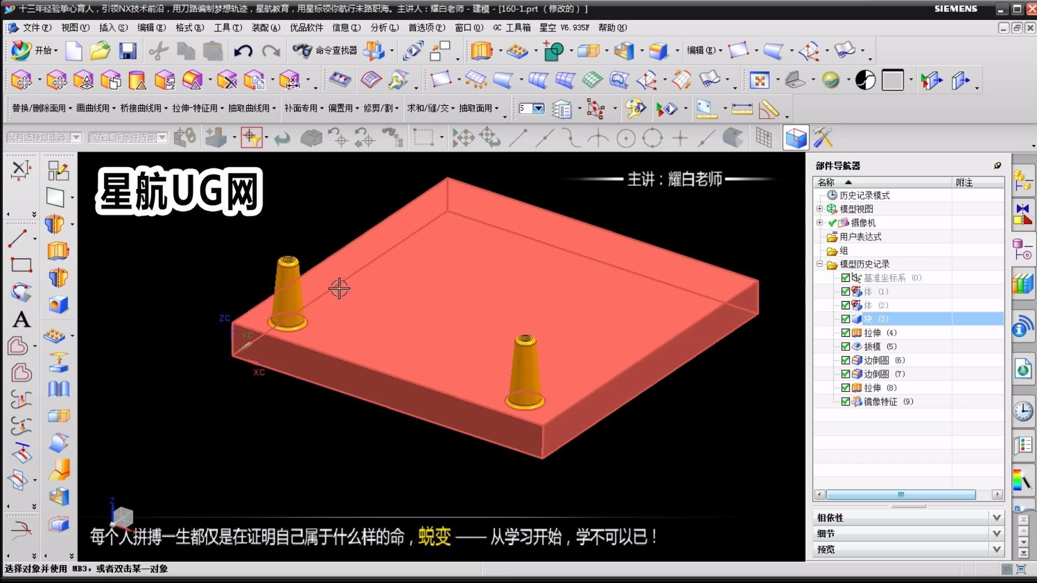The image size is (1037, 583).
Task: Select the Text tool (A) in left sidebar
Action: (x=21, y=320)
